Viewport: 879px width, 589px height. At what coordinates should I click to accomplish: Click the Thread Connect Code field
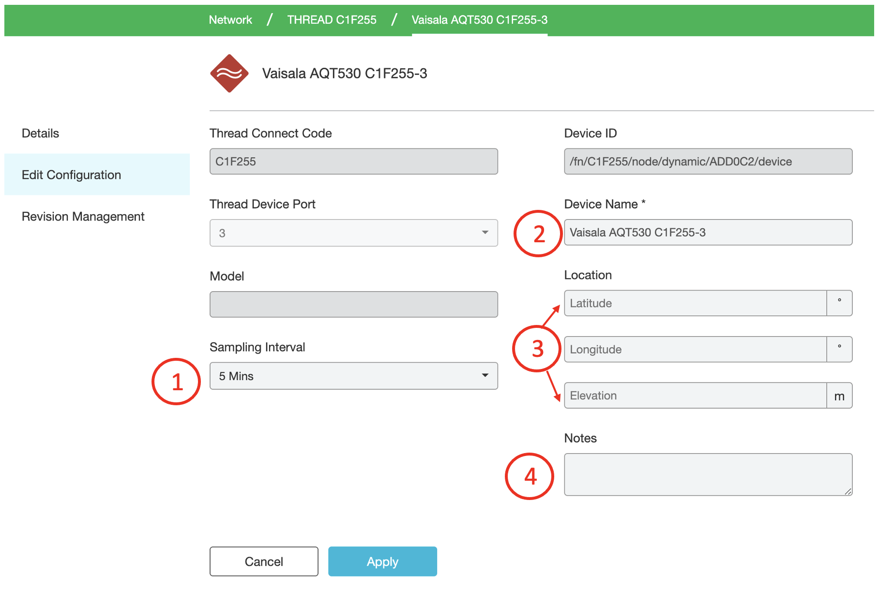point(353,162)
